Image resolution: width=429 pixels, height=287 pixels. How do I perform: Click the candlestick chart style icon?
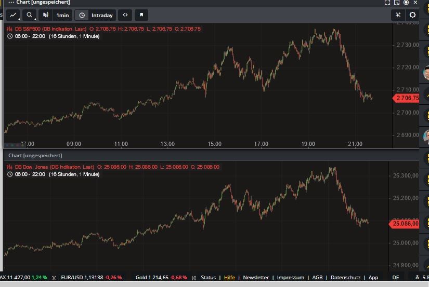click(46, 15)
